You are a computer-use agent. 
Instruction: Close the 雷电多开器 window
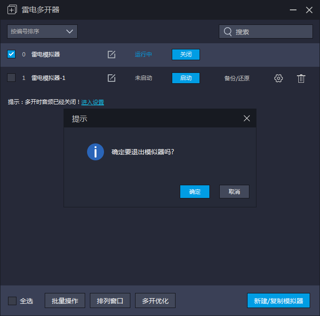click(309, 10)
